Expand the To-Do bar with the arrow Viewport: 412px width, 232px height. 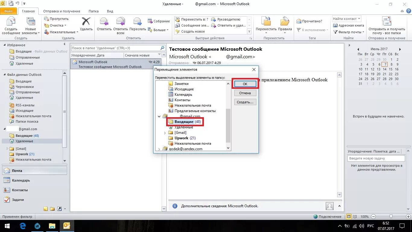[349, 45]
